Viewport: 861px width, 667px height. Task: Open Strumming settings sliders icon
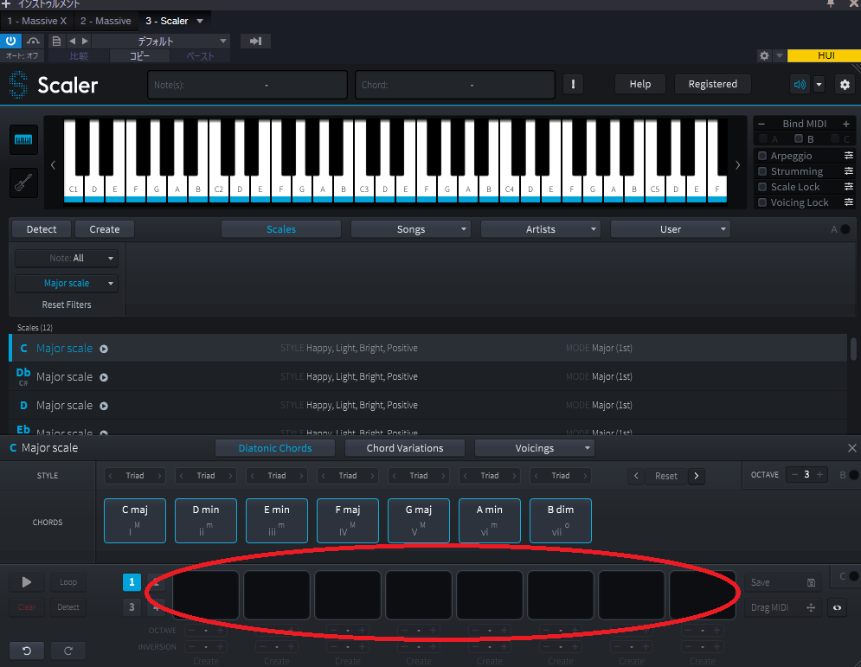point(848,171)
